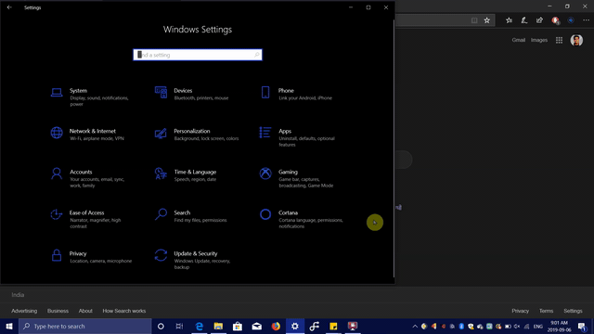Click the Terms footer link
Viewport: 594px width, 334px height.
click(546, 311)
